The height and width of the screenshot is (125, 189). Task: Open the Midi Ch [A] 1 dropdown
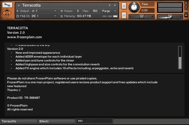(55, 16)
